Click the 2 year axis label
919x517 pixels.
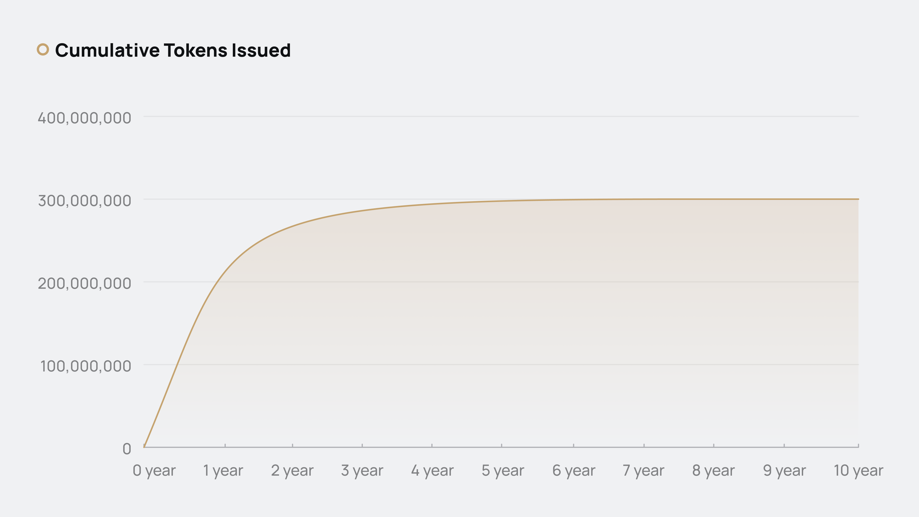(x=292, y=471)
